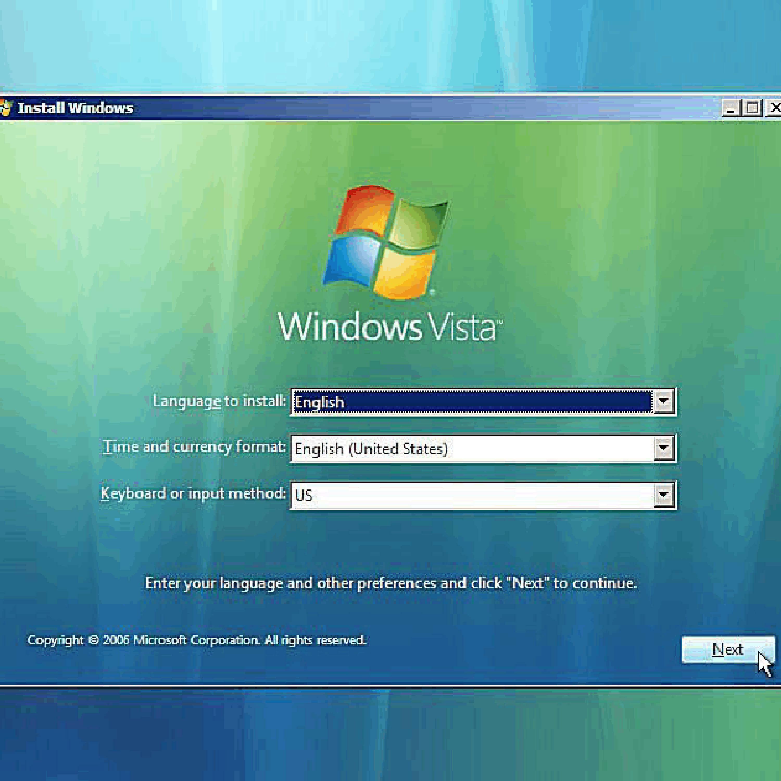Expand the Language to install dropdown arrow
The height and width of the screenshot is (781, 781).
click(663, 401)
